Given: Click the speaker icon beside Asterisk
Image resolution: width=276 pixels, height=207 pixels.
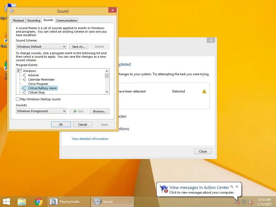Looking at the screenshot, I should click(x=24, y=75).
